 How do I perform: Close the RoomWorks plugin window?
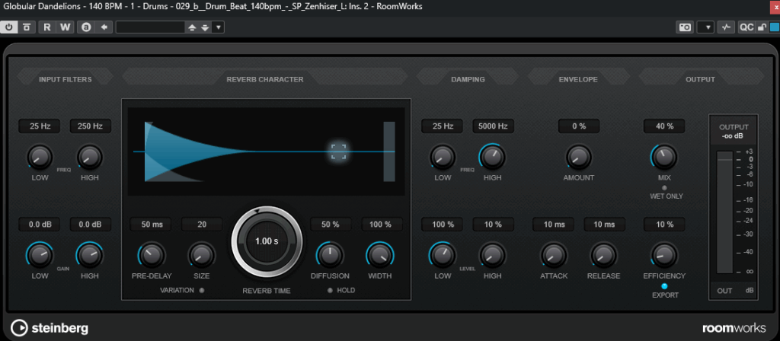click(x=774, y=6)
